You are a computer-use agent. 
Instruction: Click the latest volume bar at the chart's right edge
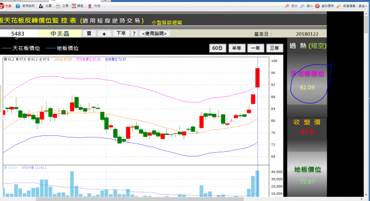coord(257,184)
